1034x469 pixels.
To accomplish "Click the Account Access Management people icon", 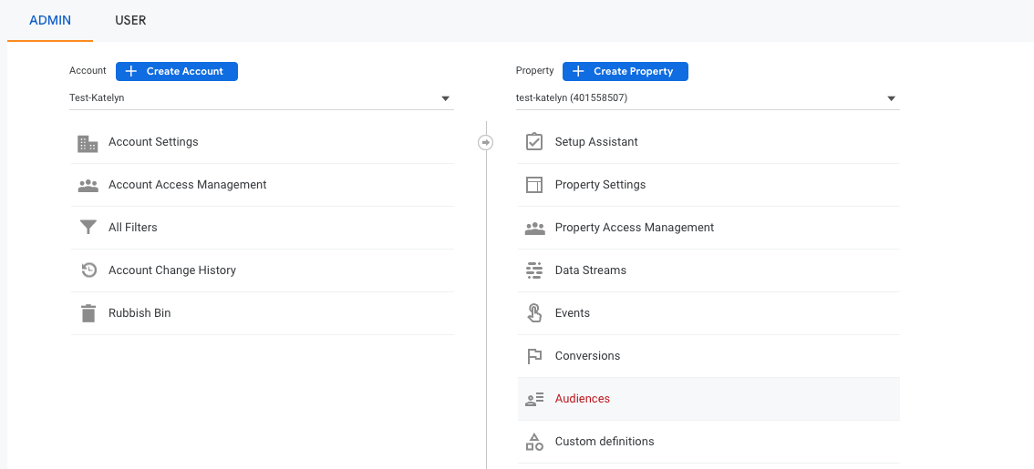I will [x=88, y=185].
